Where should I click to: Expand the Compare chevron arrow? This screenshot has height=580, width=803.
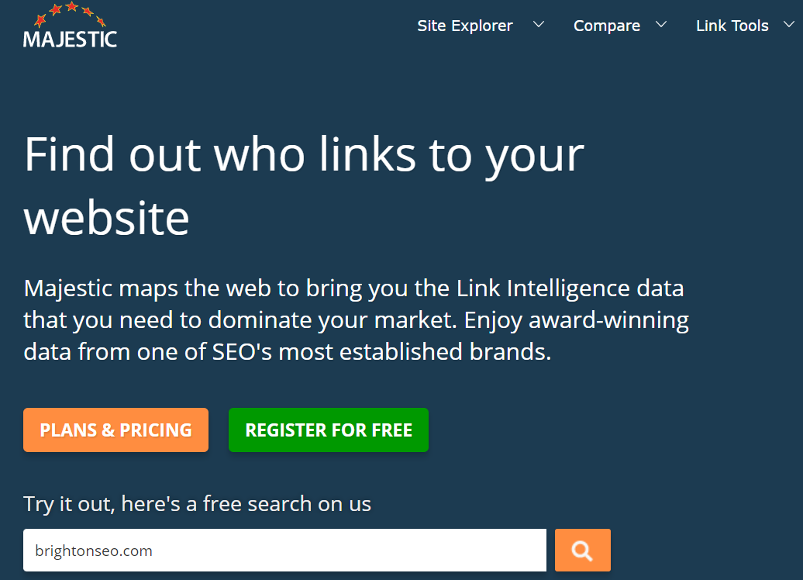point(661,25)
